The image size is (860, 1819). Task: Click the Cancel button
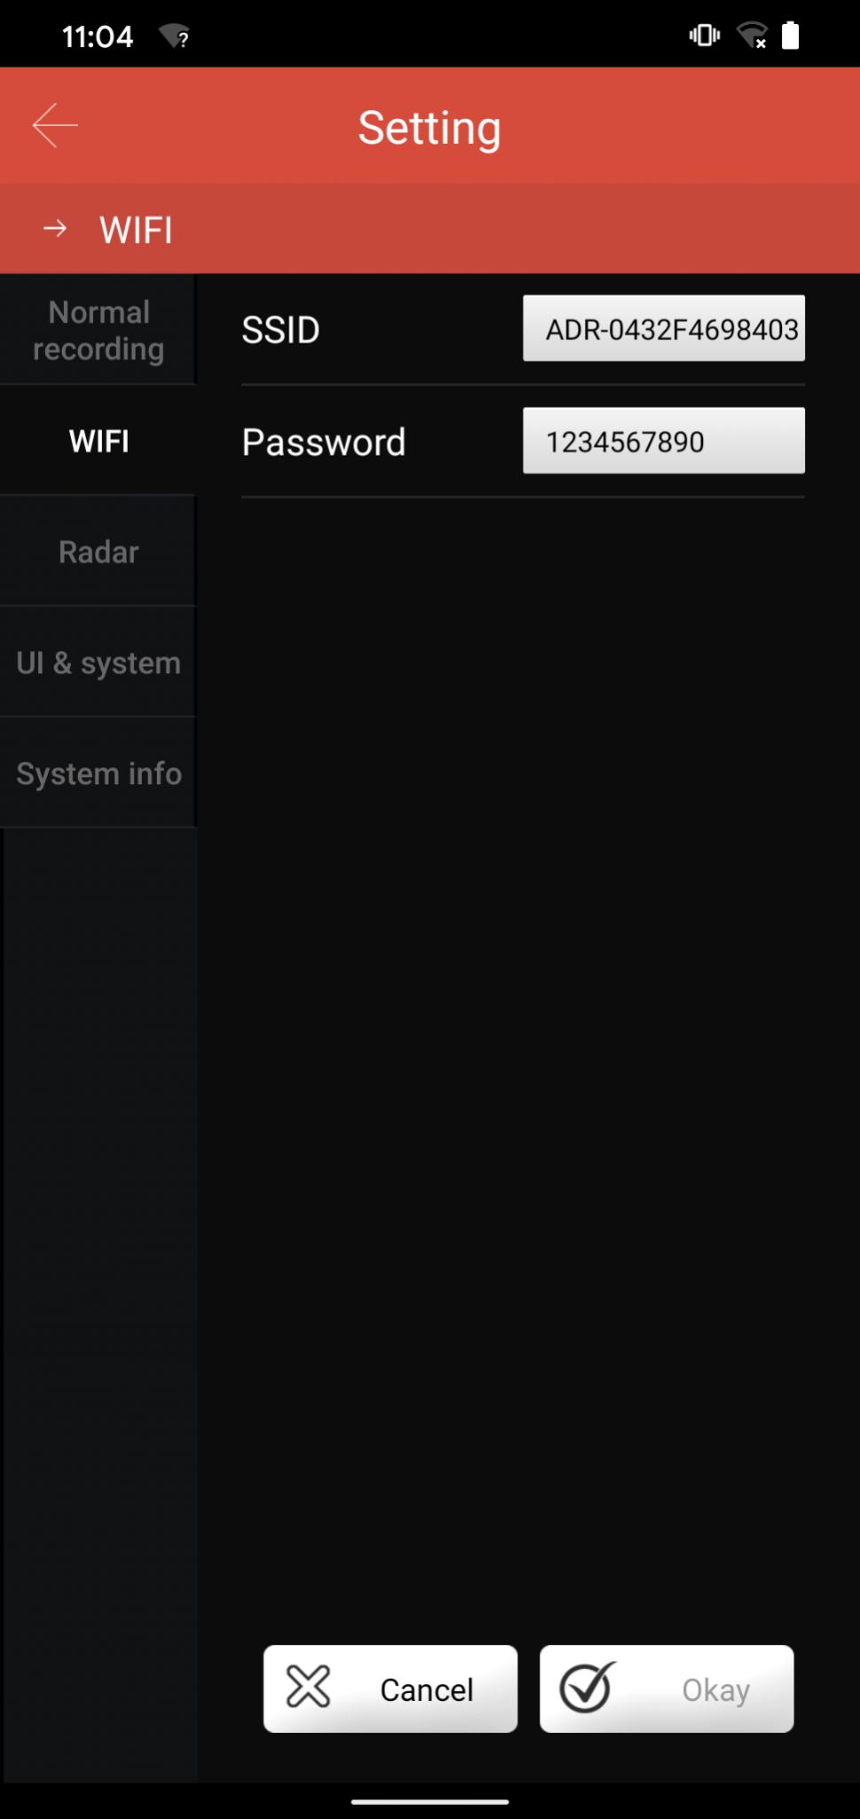(391, 1688)
